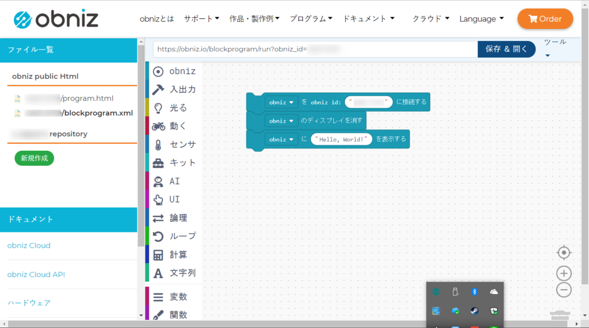Zoom in the block workspace

[564, 273]
